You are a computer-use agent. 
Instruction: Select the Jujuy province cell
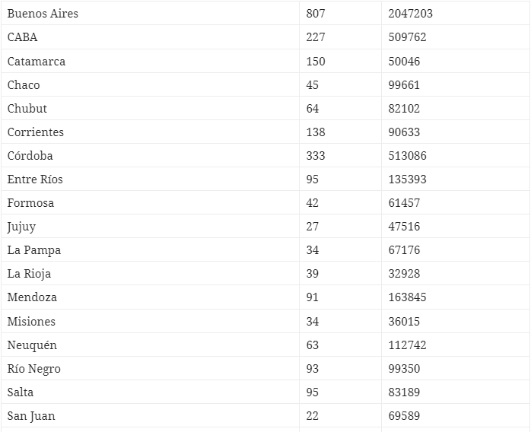pos(21,227)
